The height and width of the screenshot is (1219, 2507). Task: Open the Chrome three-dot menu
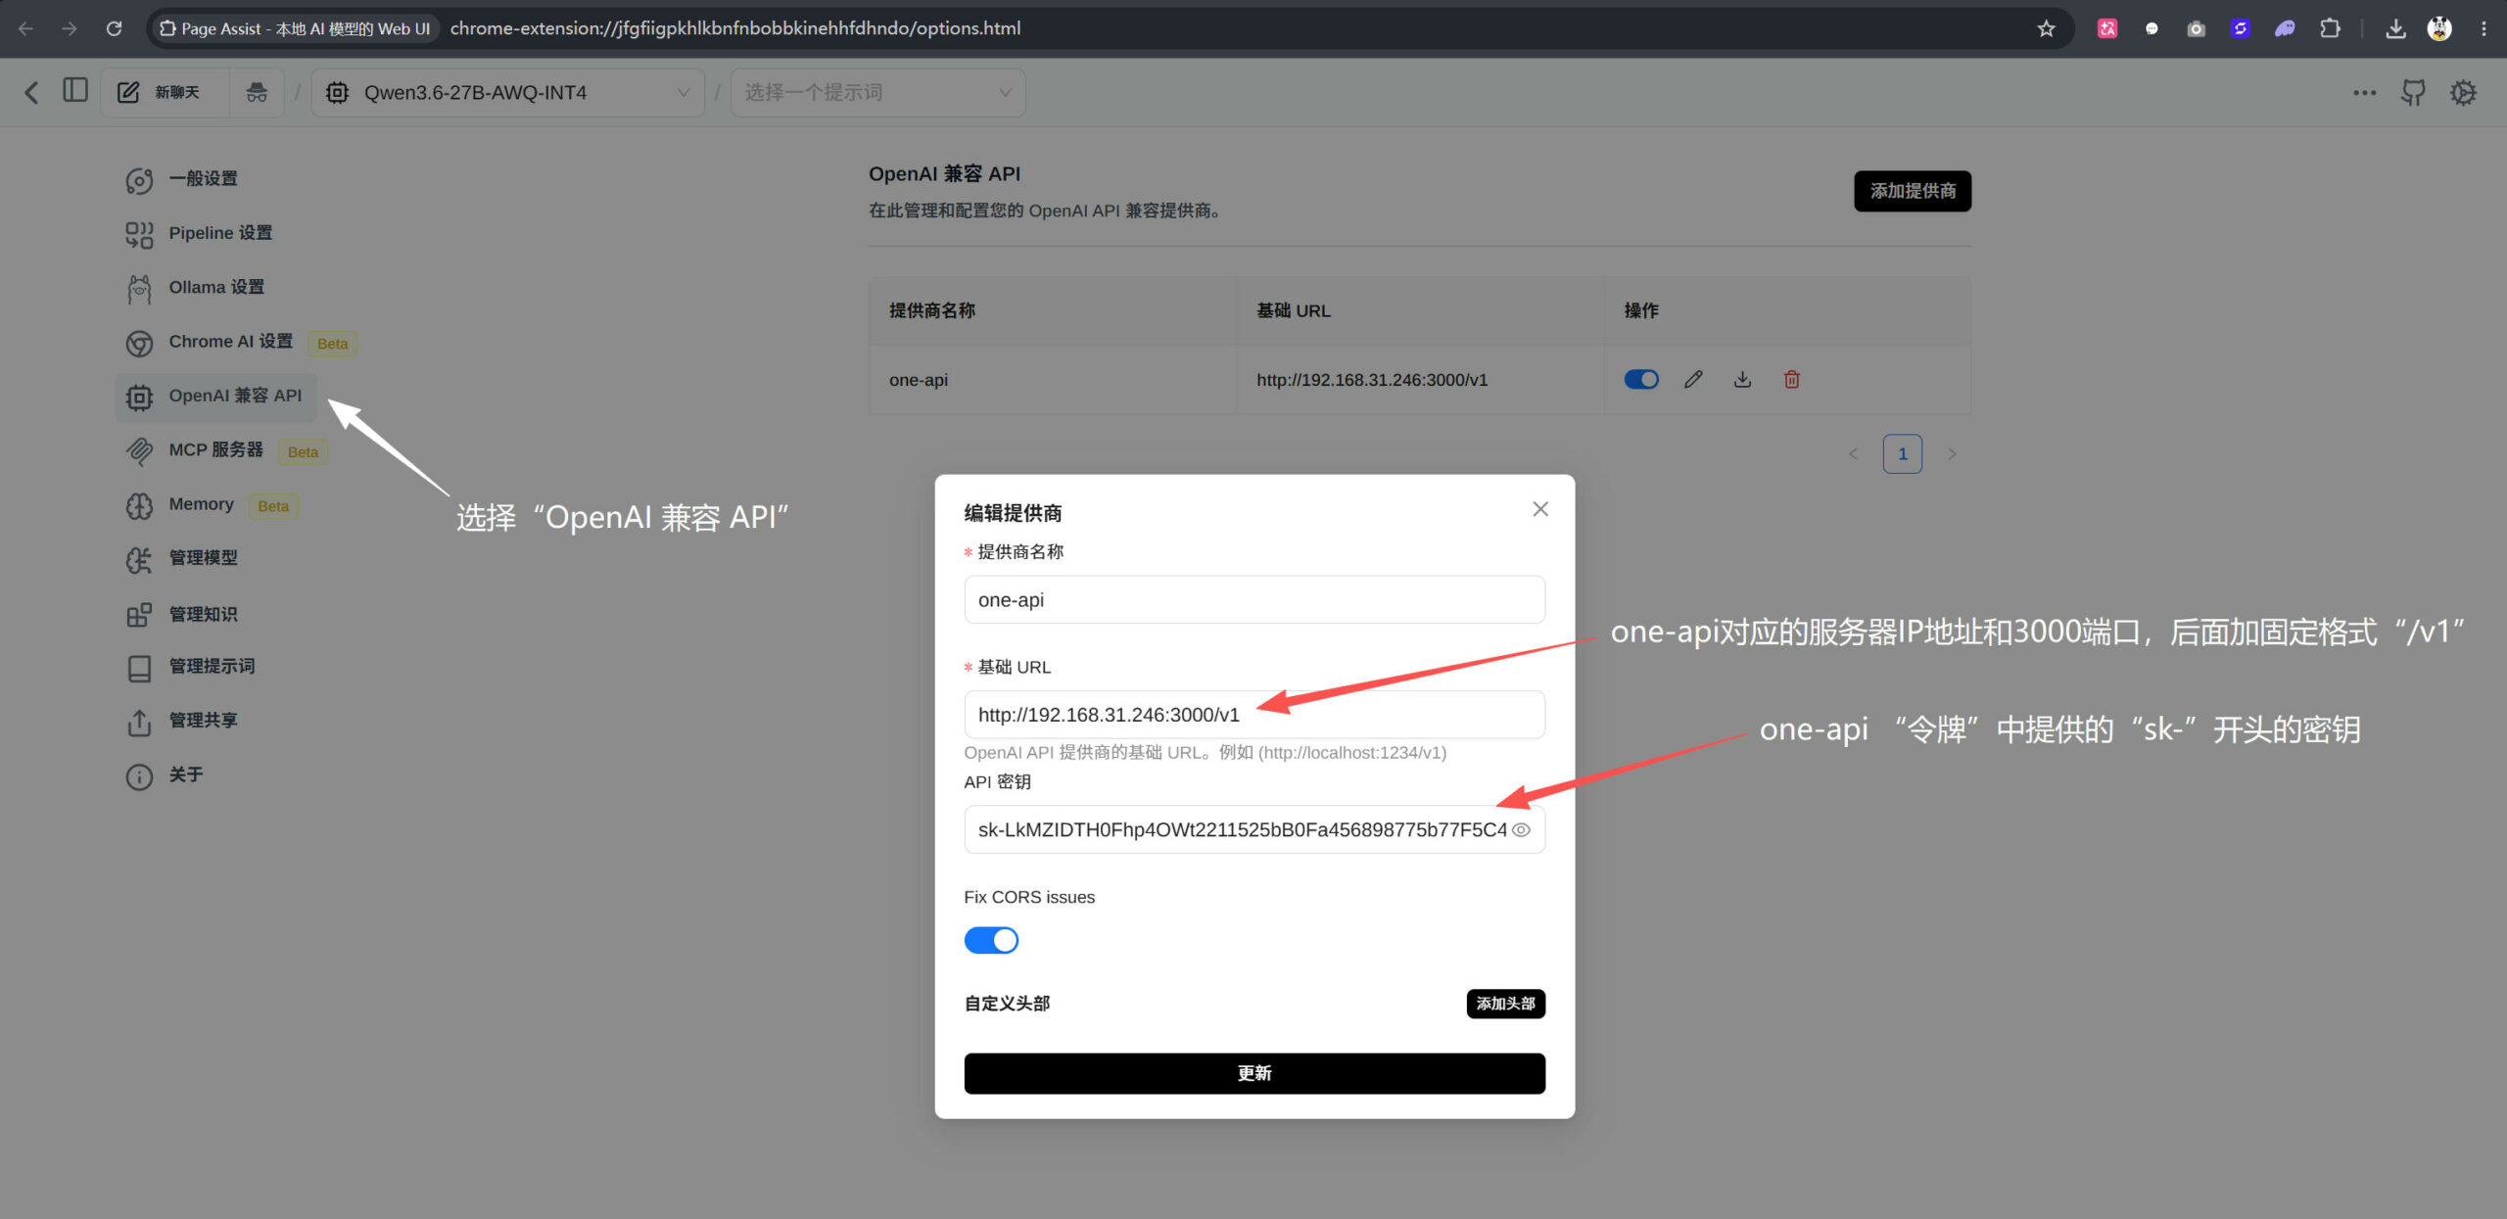pyautogui.click(x=2483, y=28)
